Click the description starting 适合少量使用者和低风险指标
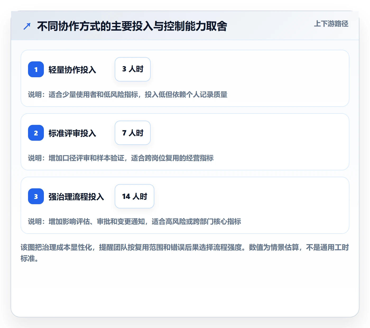 [x=128, y=94]
